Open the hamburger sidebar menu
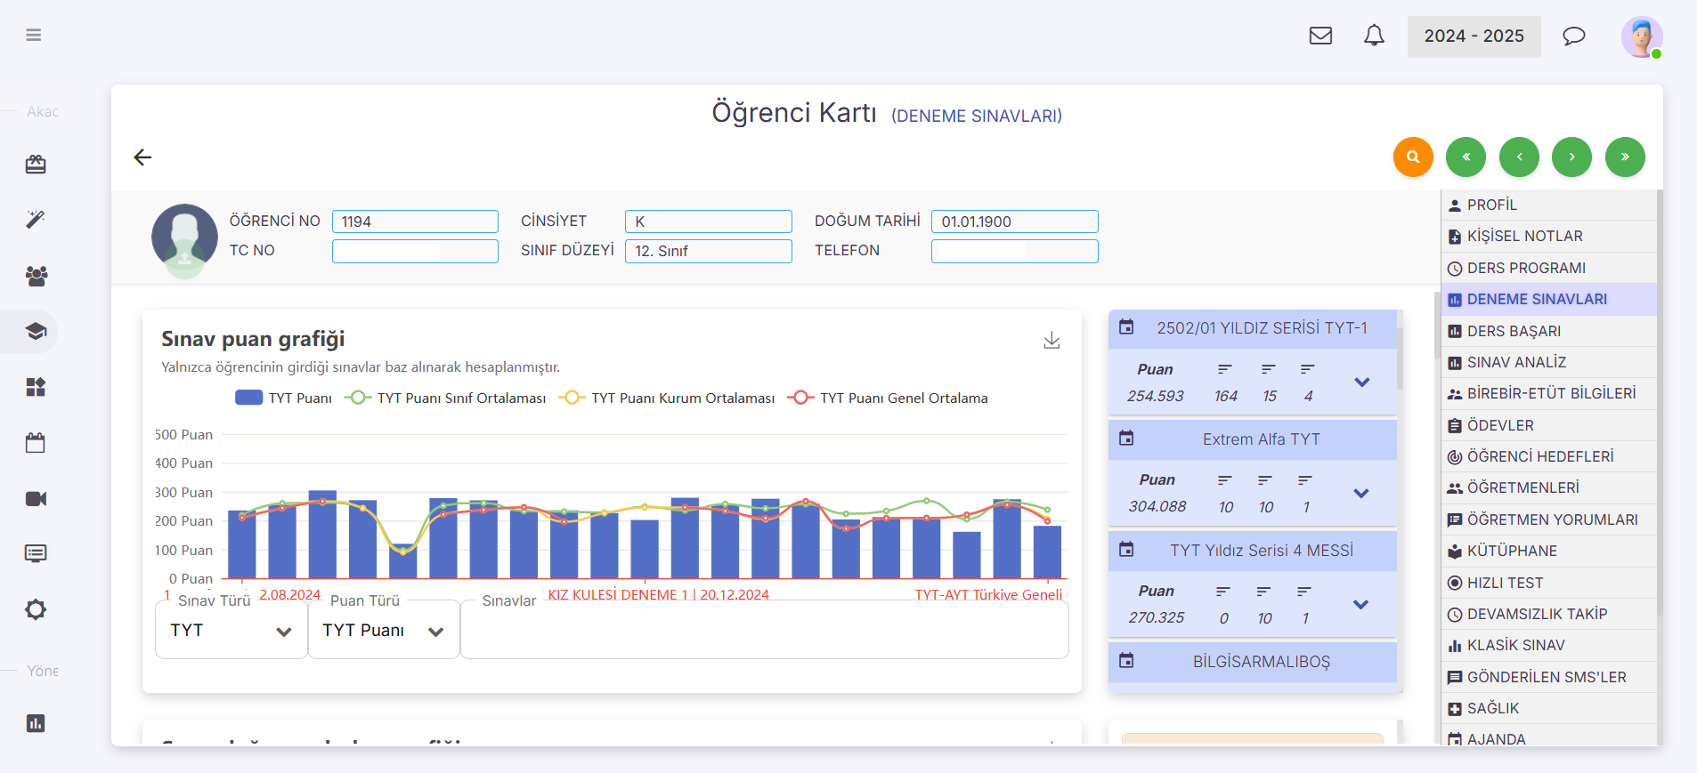The height and width of the screenshot is (773, 1697). 34,36
